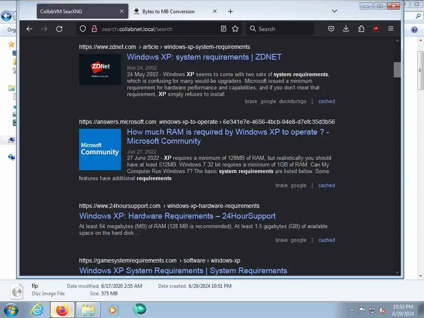
Task: Click the answers.microsoft.com result URL text
Action: (207, 122)
